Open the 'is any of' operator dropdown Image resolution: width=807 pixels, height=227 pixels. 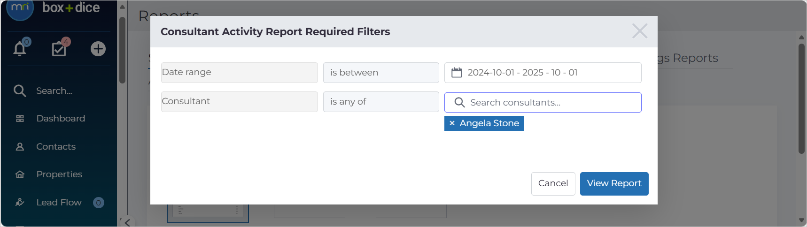tap(381, 102)
